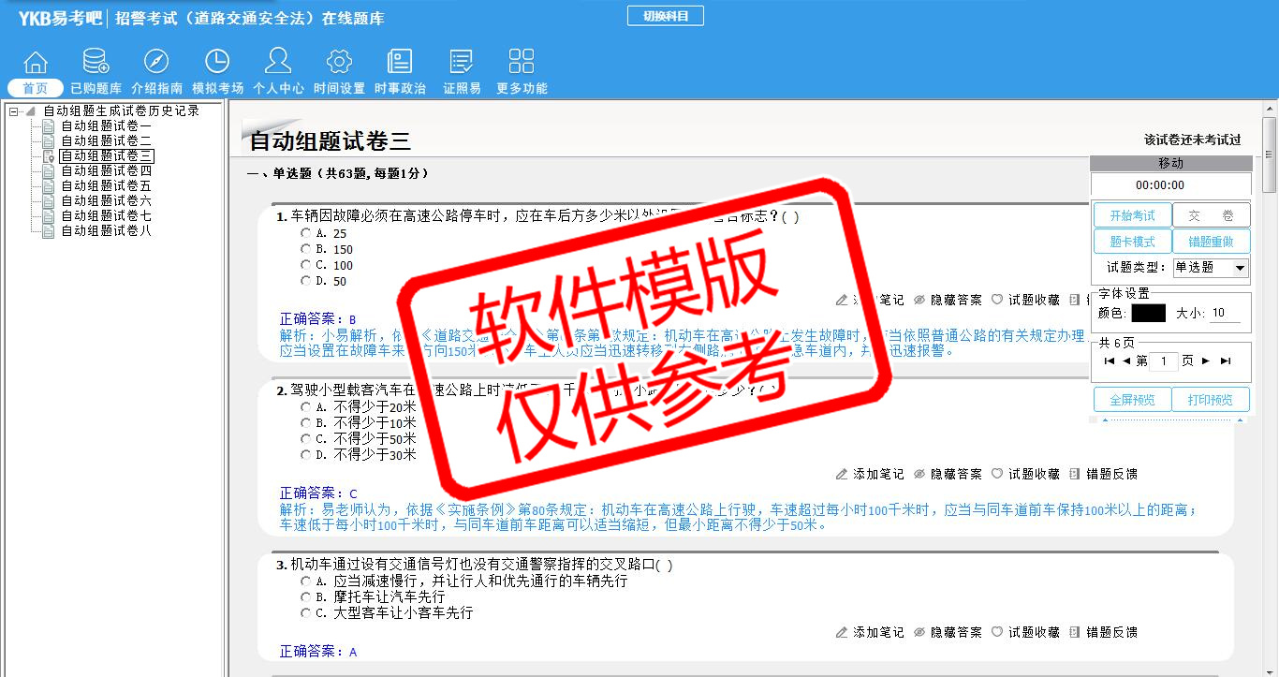Open the 模拟考场 clock icon

click(217, 63)
